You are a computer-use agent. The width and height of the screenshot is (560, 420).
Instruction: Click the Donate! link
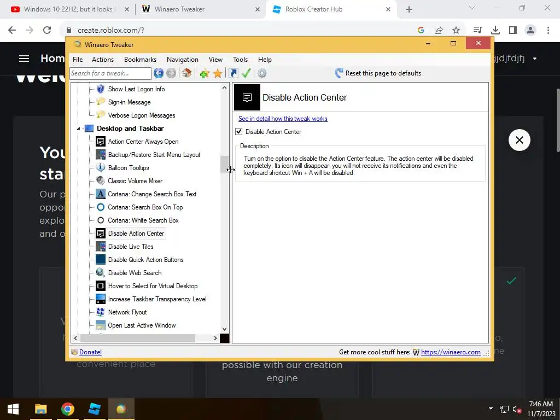pos(90,352)
